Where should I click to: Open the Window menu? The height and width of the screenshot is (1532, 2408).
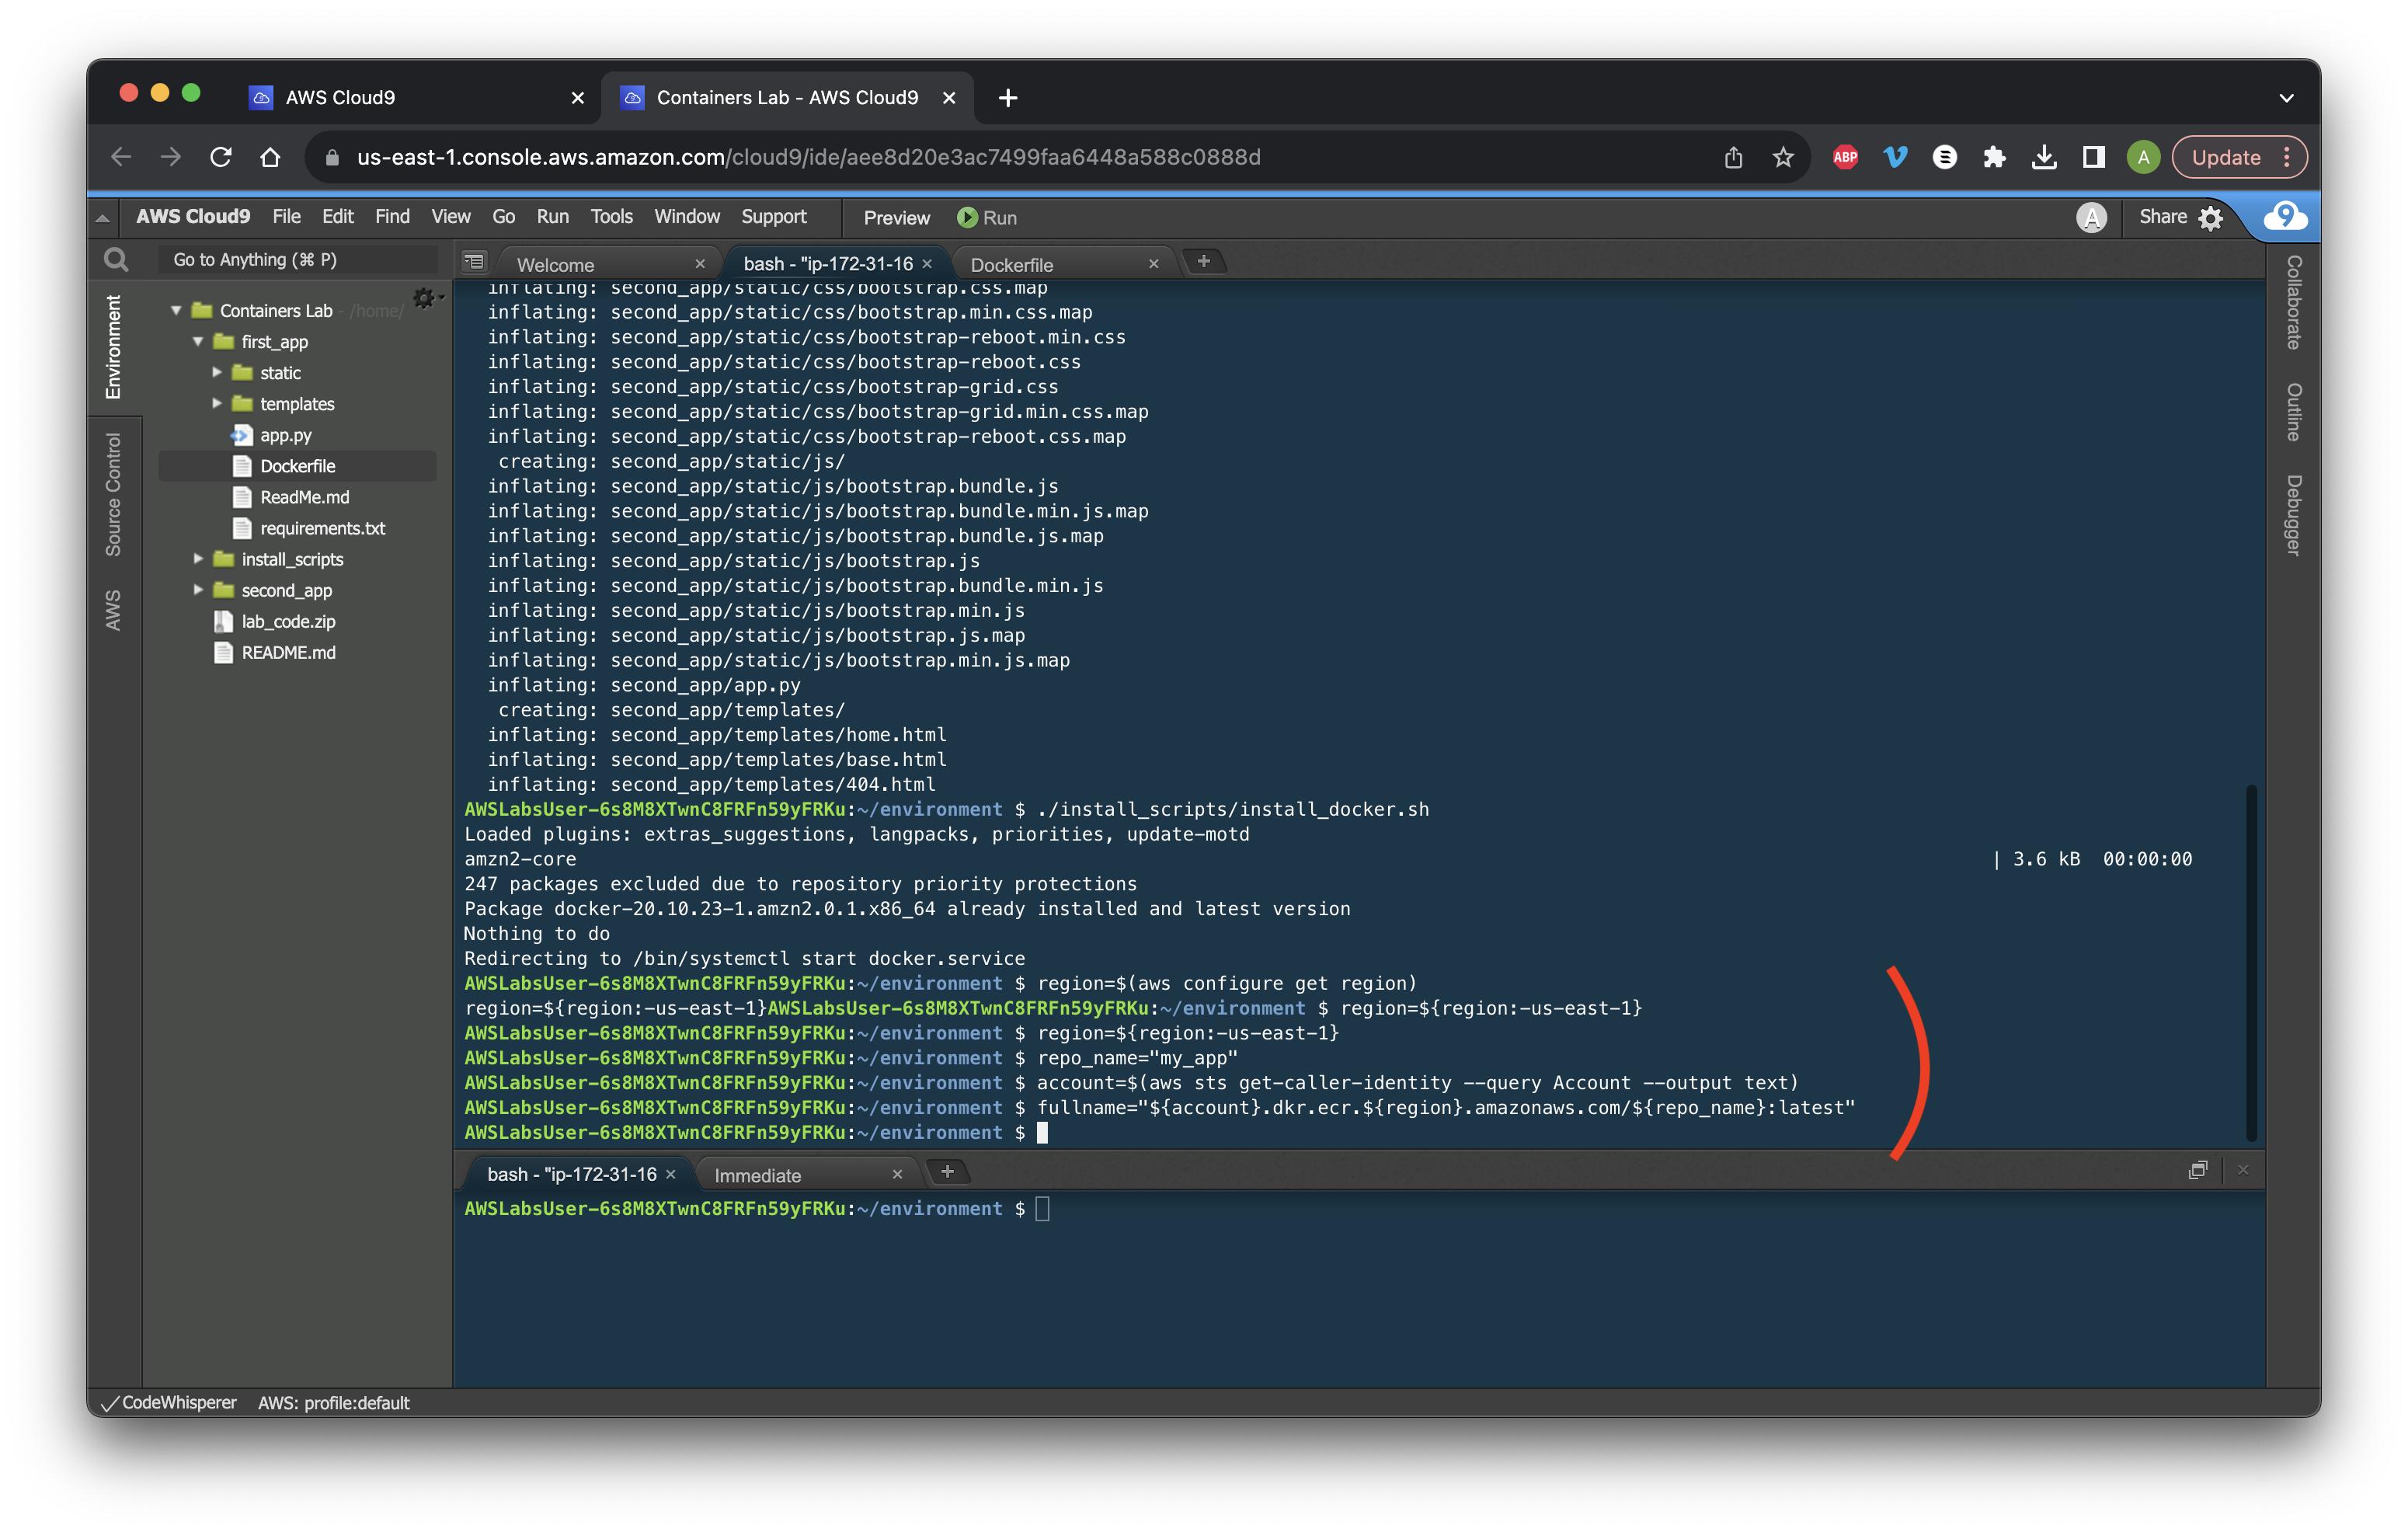click(x=687, y=217)
